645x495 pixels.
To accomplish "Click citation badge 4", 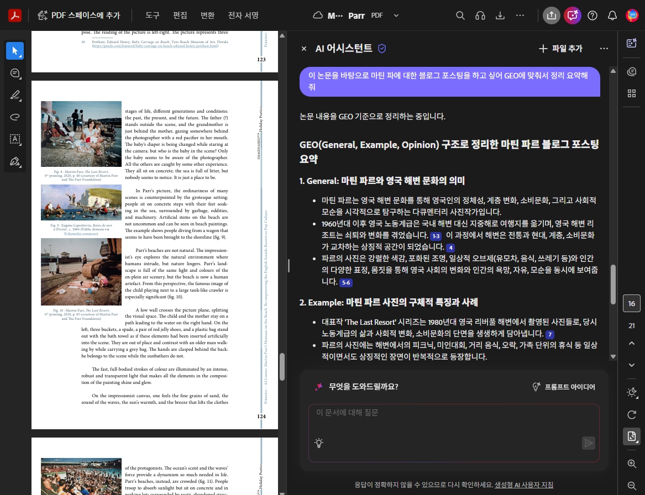I will [450, 247].
